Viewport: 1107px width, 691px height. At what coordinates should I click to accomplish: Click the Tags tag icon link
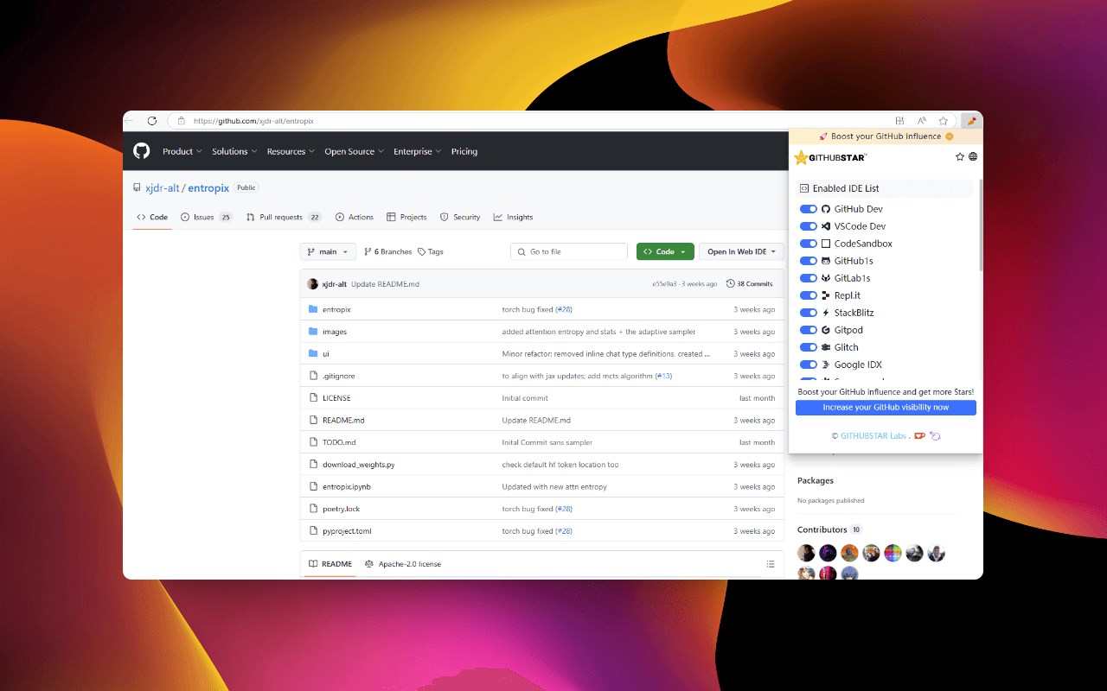coord(430,251)
